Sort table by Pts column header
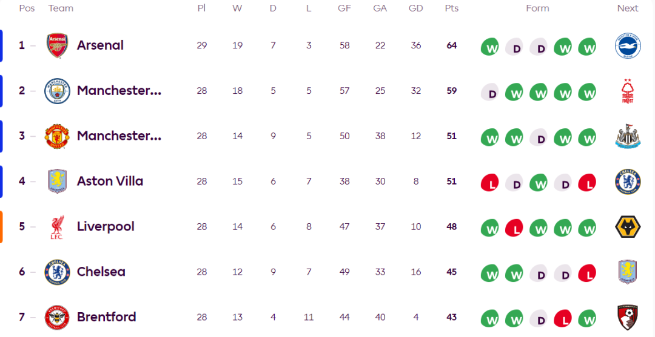Viewport: 655px width, 337px height. coord(451,8)
